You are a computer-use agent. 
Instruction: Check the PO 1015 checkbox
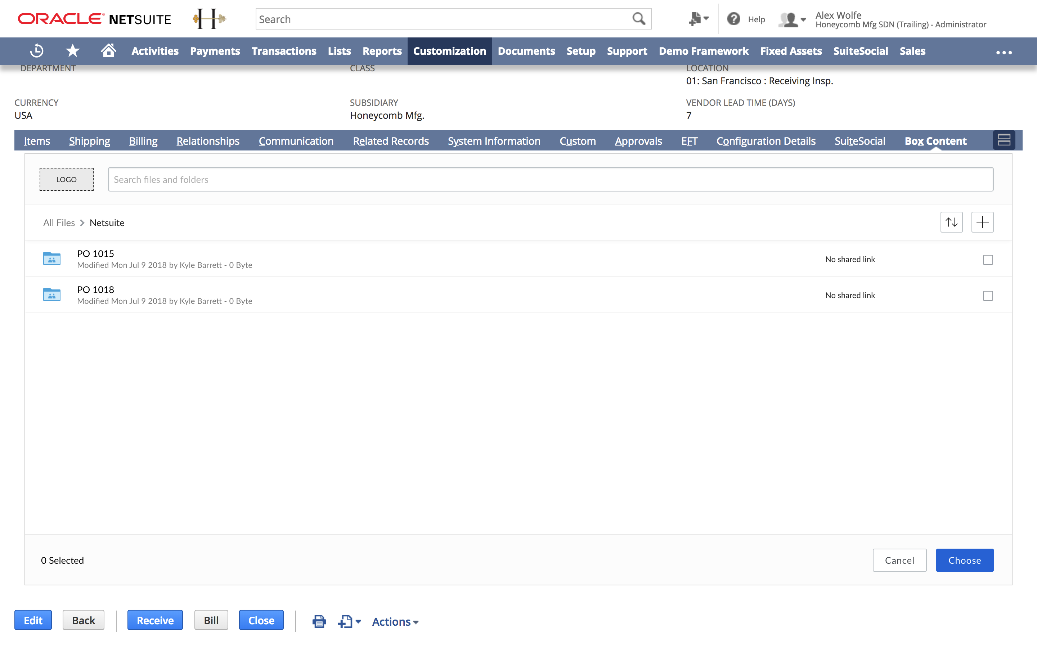(x=988, y=260)
